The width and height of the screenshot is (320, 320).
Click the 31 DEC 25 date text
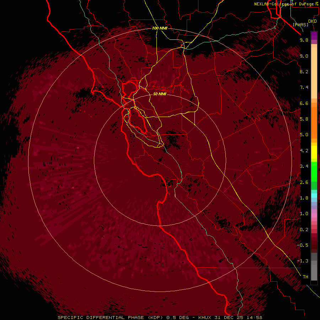[229, 318]
